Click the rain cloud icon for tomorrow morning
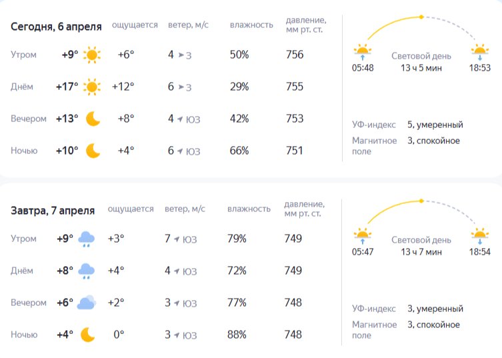 (87, 239)
